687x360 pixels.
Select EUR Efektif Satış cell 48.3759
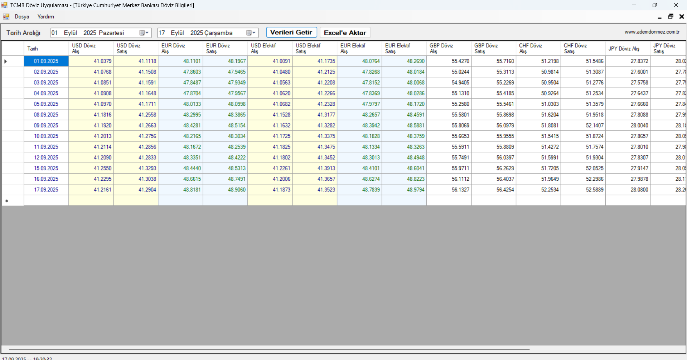point(404,136)
